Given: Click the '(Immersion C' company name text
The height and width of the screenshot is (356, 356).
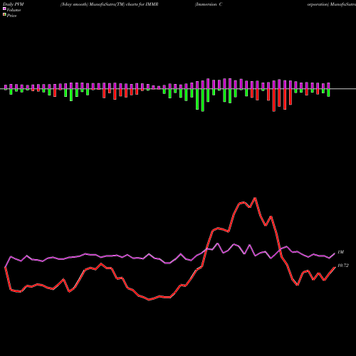Looking at the screenshot, I should click(209, 4).
